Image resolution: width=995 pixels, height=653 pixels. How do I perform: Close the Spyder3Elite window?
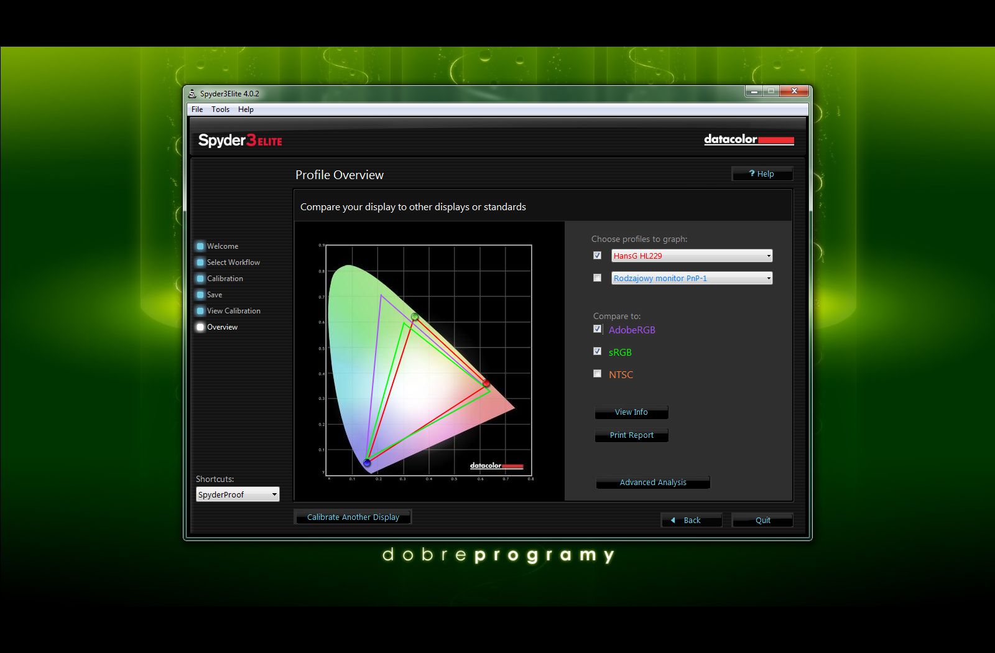pyautogui.click(x=794, y=91)
